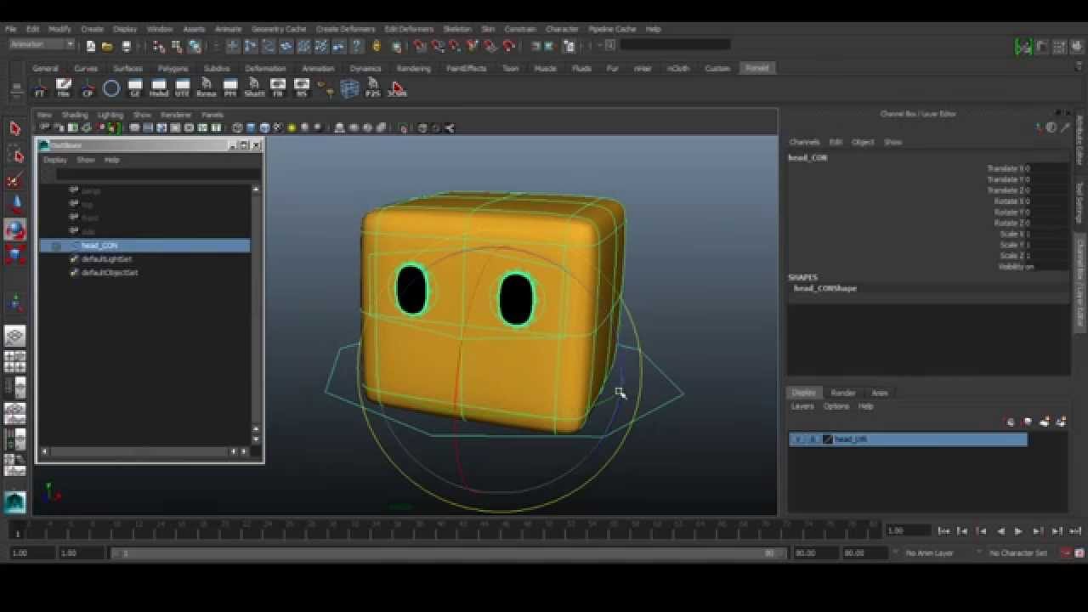Run the Hist shelf button
1088x612 pixels.
point(64,88)
